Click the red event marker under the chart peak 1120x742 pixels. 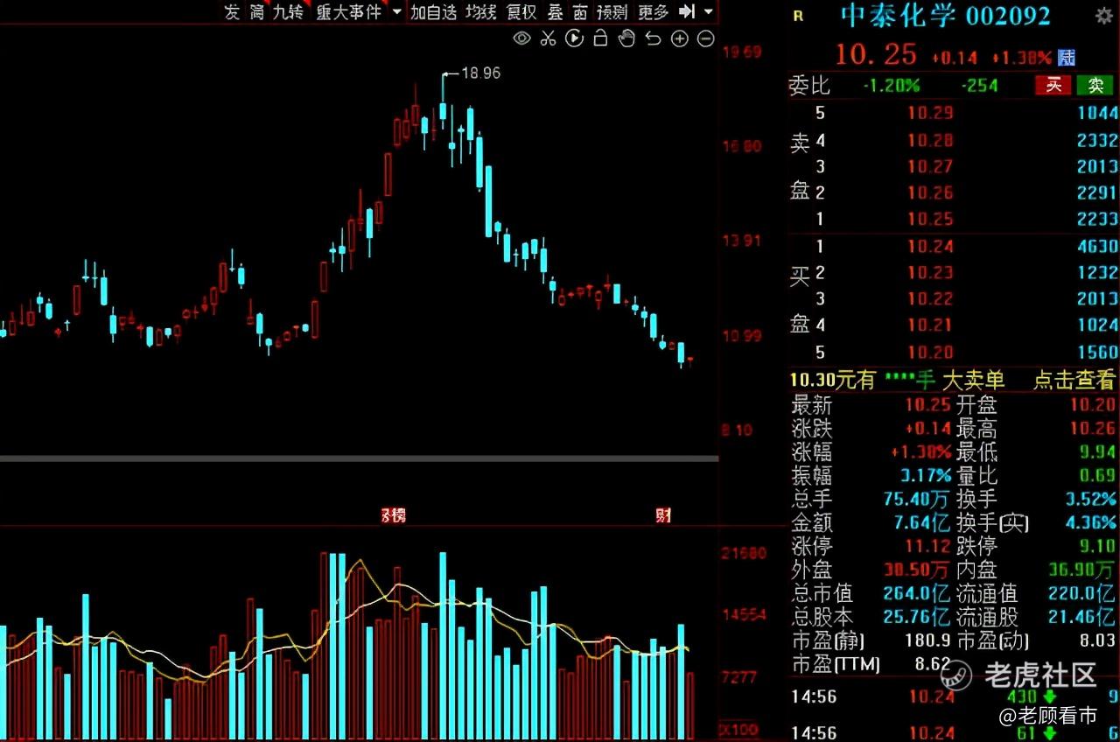pos(394,515)
